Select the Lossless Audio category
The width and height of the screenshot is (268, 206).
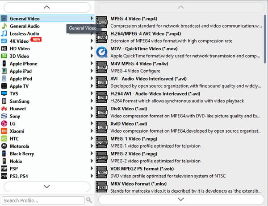[x=47, y=33]
